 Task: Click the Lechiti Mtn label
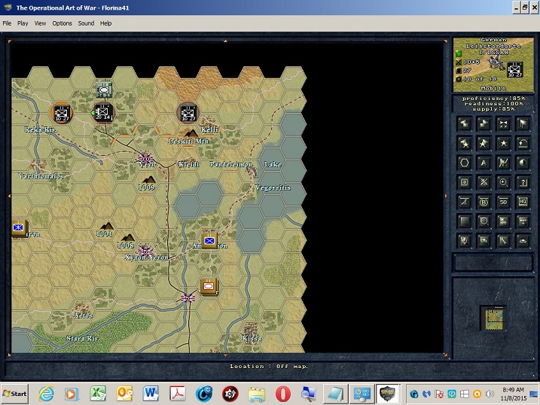coord(188,141)
